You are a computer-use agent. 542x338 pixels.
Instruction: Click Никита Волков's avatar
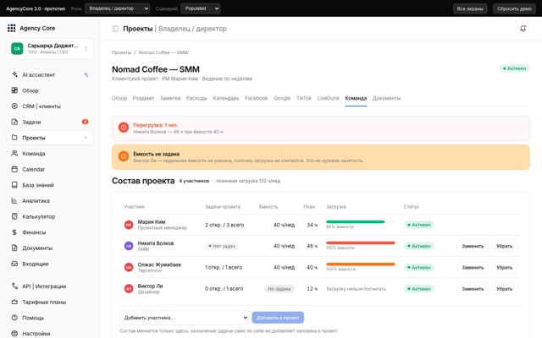[129, 246]
